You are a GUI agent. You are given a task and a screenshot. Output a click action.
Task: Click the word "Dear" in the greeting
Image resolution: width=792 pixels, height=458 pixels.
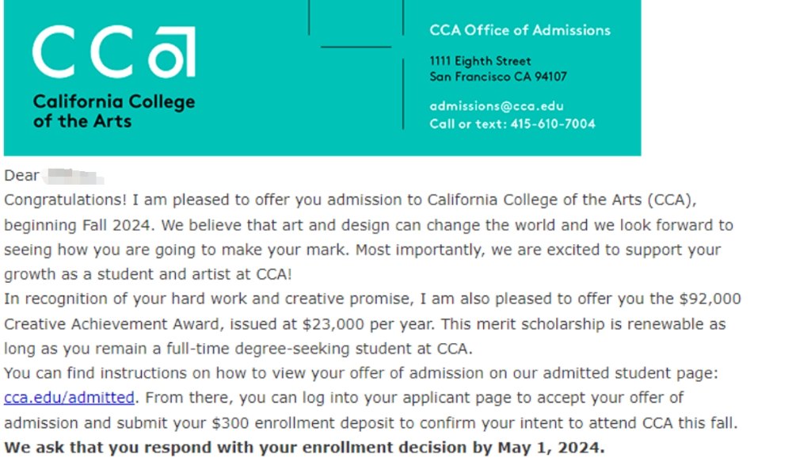(x=21, y=176)
